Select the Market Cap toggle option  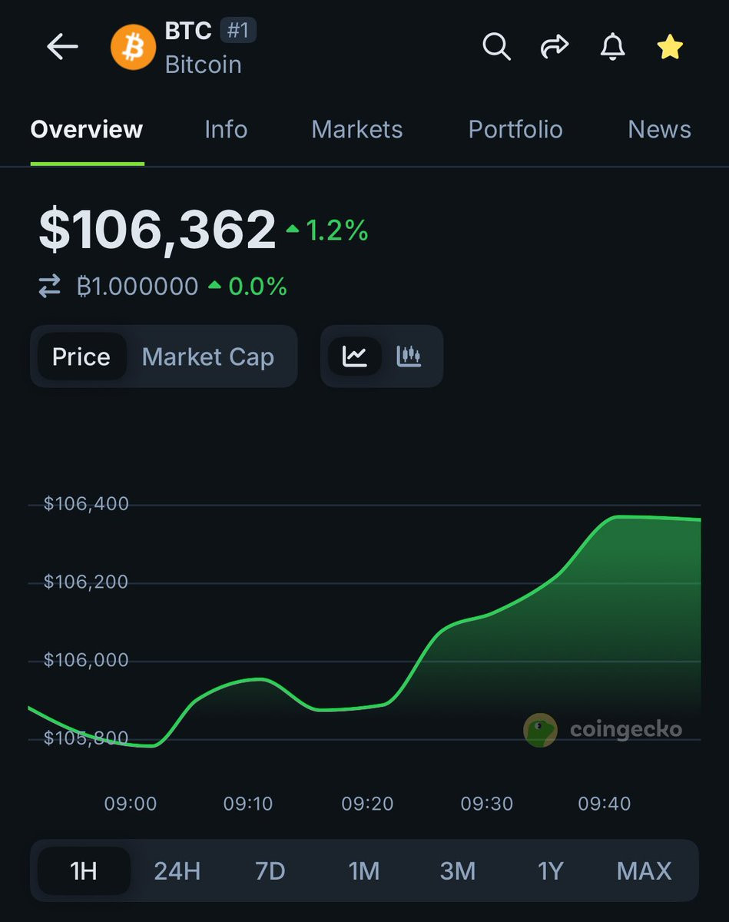(208, 357)
